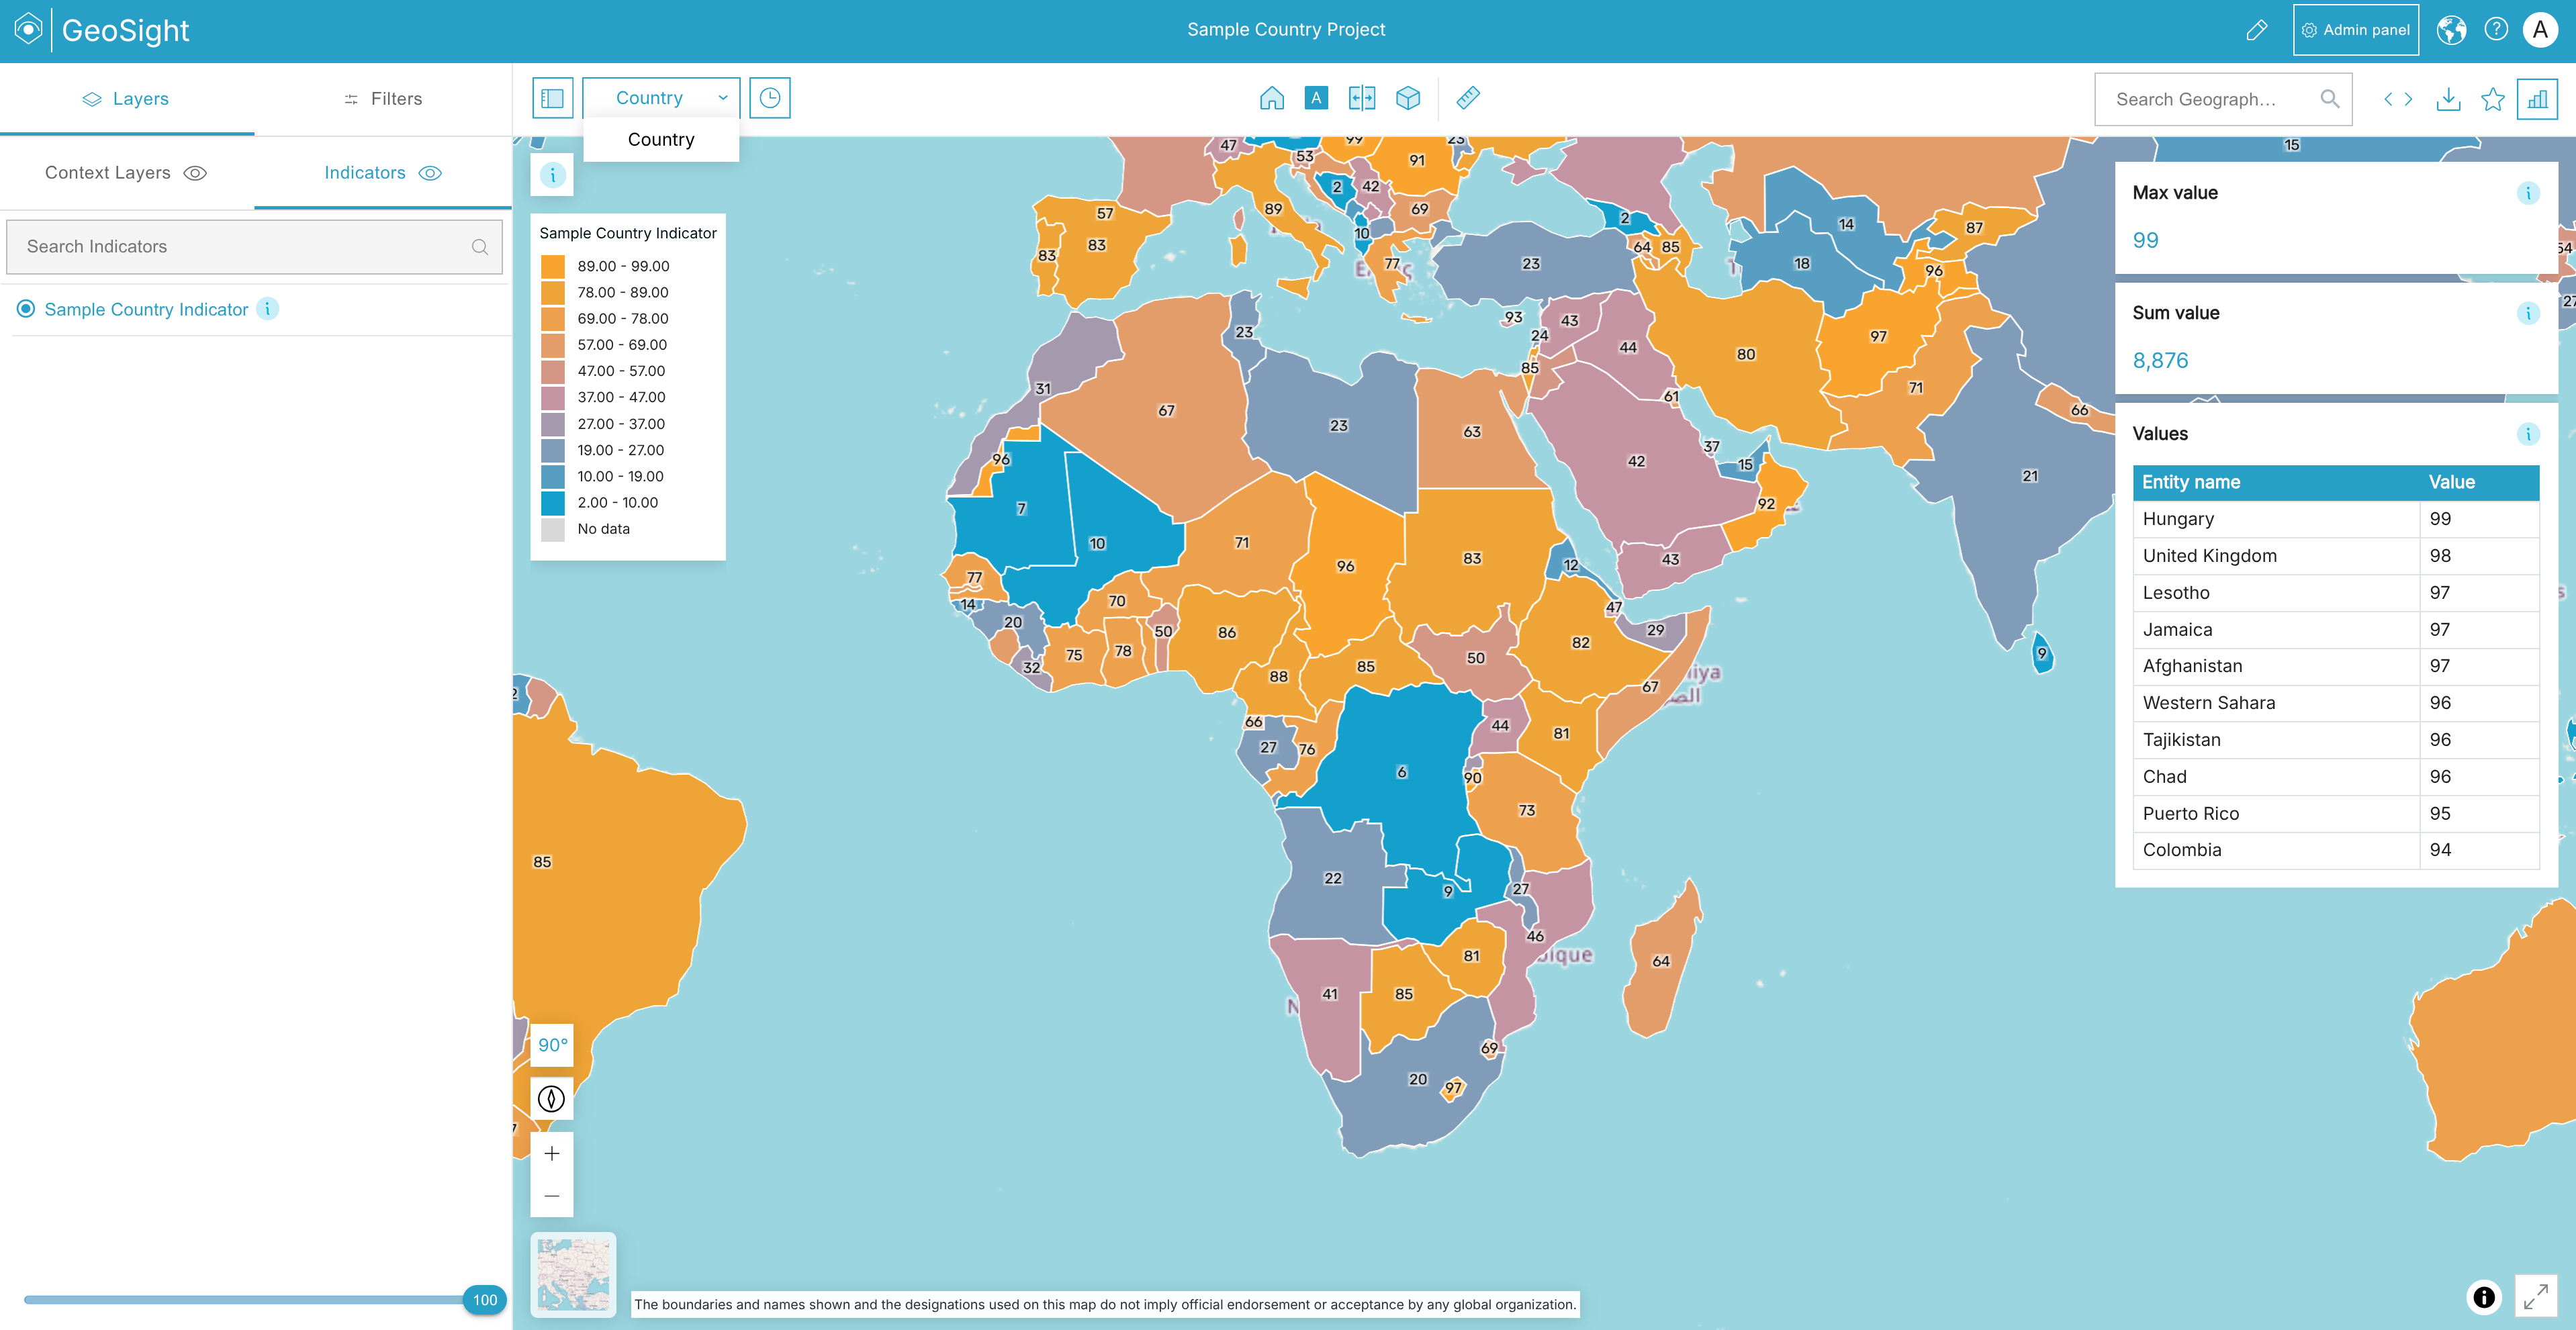2576x1330 pixels.
Task: Open the user account avatar 'A'
Action: [x=2540, y=30]
